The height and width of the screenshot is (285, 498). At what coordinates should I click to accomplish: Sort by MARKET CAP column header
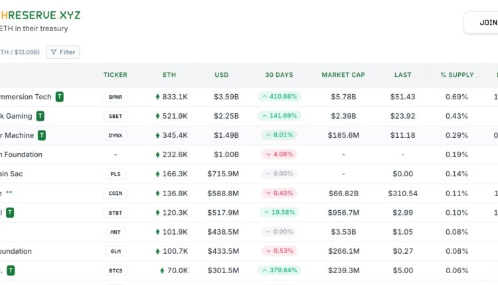coord(343,75)
